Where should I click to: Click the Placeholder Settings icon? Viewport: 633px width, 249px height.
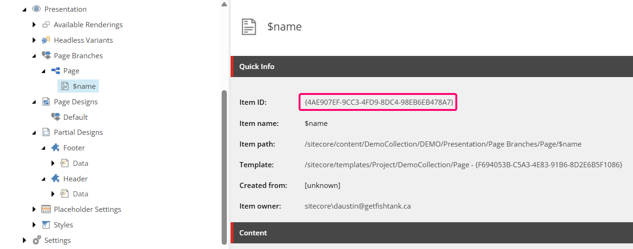point(46,209)
